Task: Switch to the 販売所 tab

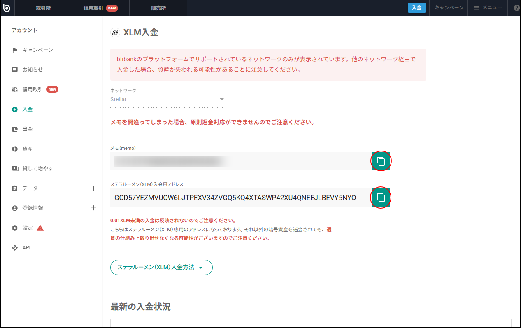Action: coord(158,8)
